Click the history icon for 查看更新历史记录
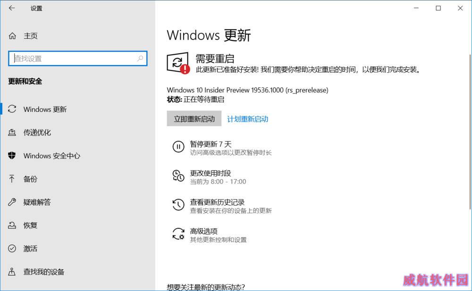Viewport: 472px width, 291px height. click(178, 205)
